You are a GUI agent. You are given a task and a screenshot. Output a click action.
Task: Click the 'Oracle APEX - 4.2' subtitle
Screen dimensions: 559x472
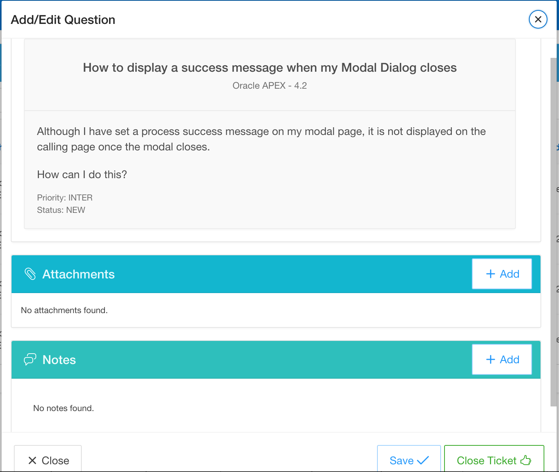pyautogui.click(x=270, y=86)
